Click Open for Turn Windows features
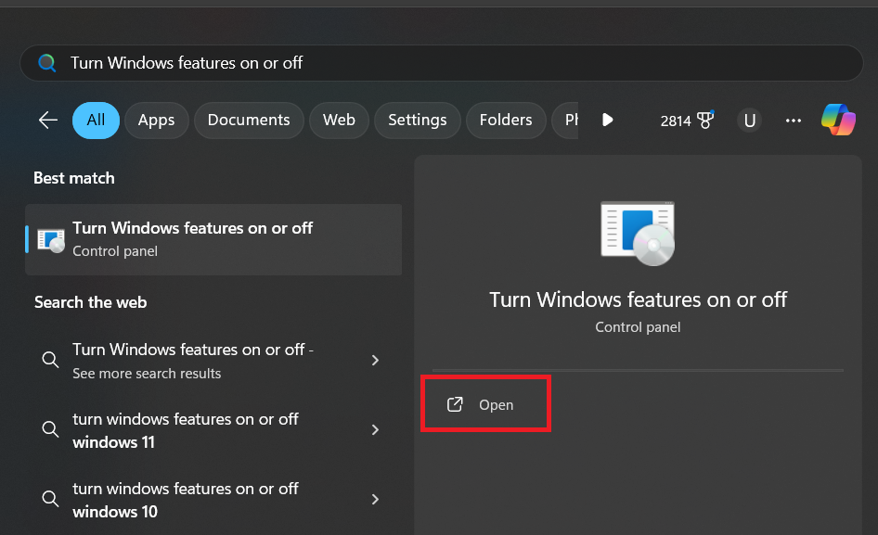878x535 pixels. coord(486,405)
